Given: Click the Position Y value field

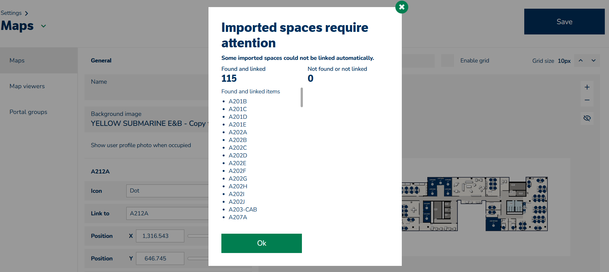Looking at the screenshot, I should tap(160, 258).
